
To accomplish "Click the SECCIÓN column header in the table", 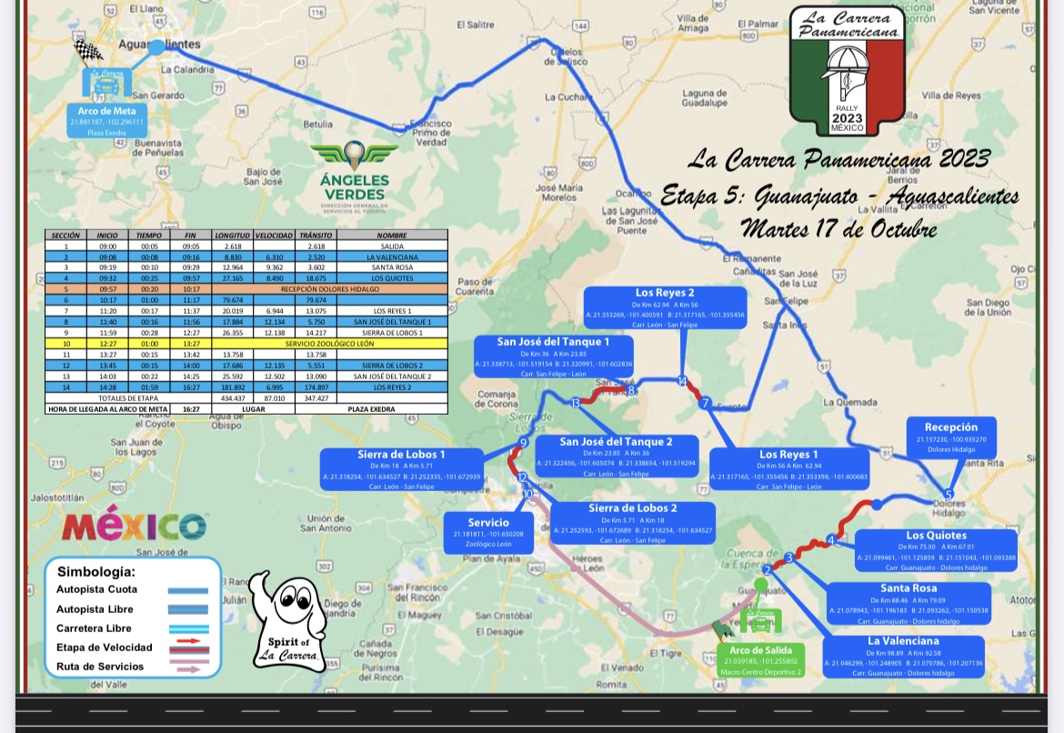I will (65, 236).
